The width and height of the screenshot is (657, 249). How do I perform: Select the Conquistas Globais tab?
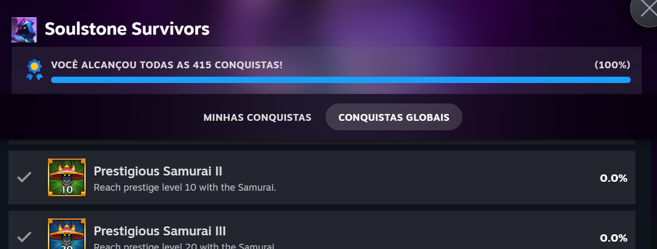tap(393, 117)
